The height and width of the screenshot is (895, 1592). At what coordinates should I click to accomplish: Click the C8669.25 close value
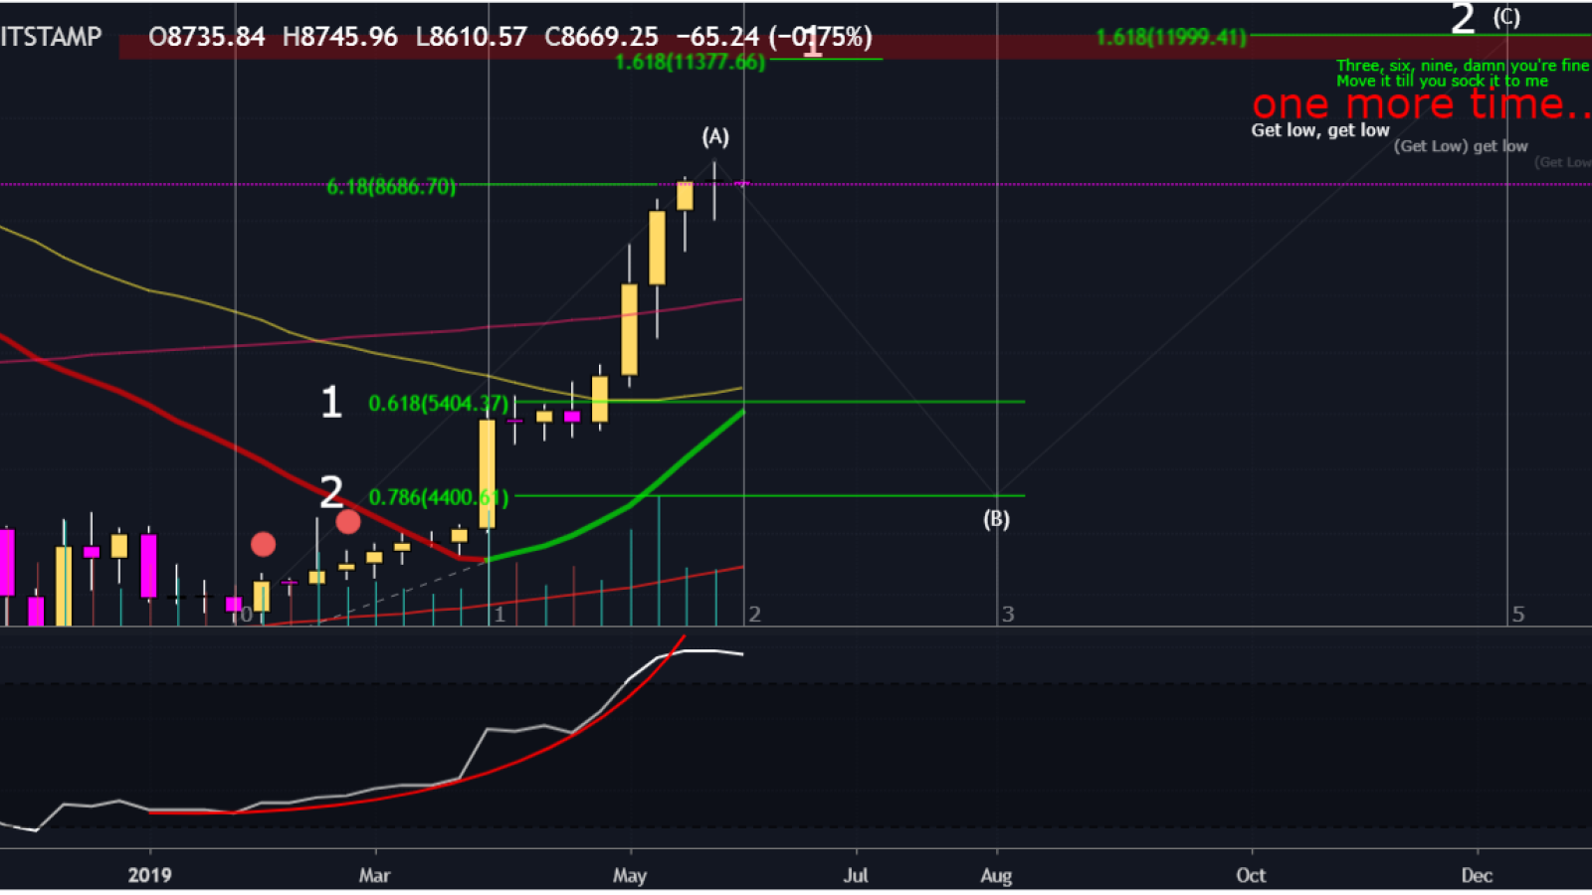601,37
